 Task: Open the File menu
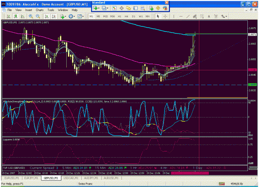coord(10,10)
